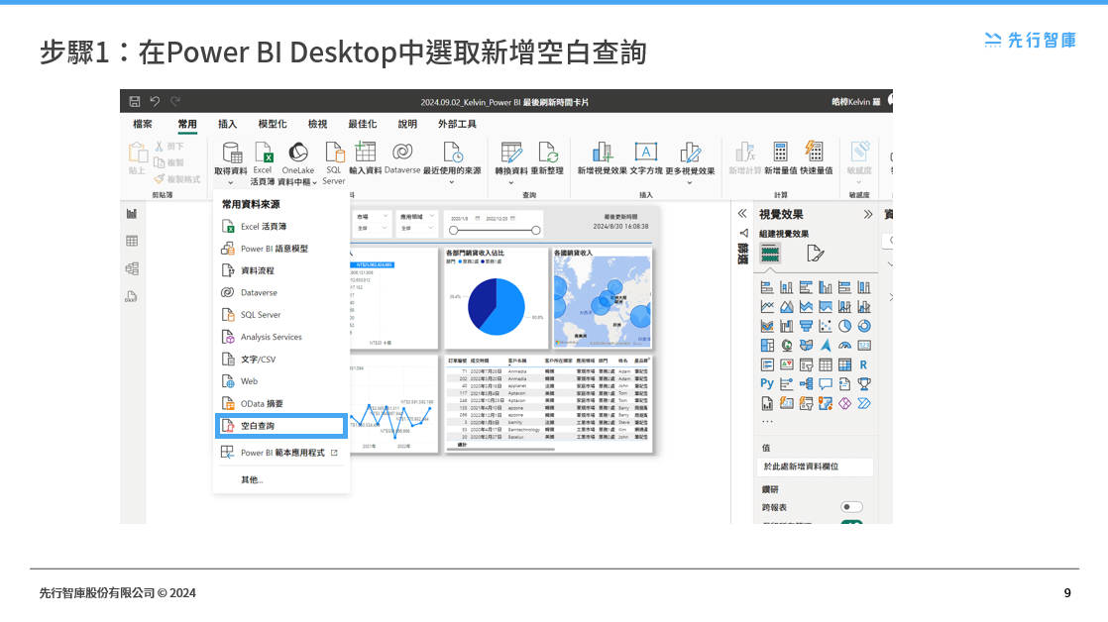This screenshot has height=622, width=1108.
Task: Click the SQL Server data source icon
Action: (x=334, y=154)
